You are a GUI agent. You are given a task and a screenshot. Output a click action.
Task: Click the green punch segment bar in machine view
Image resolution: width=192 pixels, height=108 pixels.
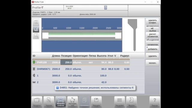click(x=82, y=34)
